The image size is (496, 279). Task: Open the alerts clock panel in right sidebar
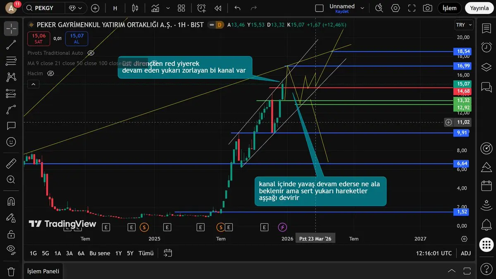(486, 47)
